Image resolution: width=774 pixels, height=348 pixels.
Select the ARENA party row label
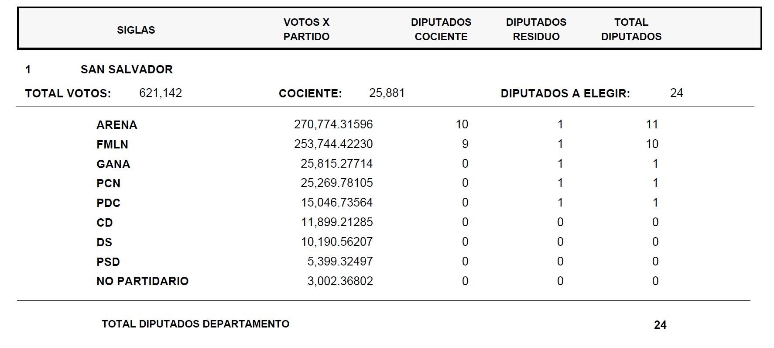coord(117,125)
